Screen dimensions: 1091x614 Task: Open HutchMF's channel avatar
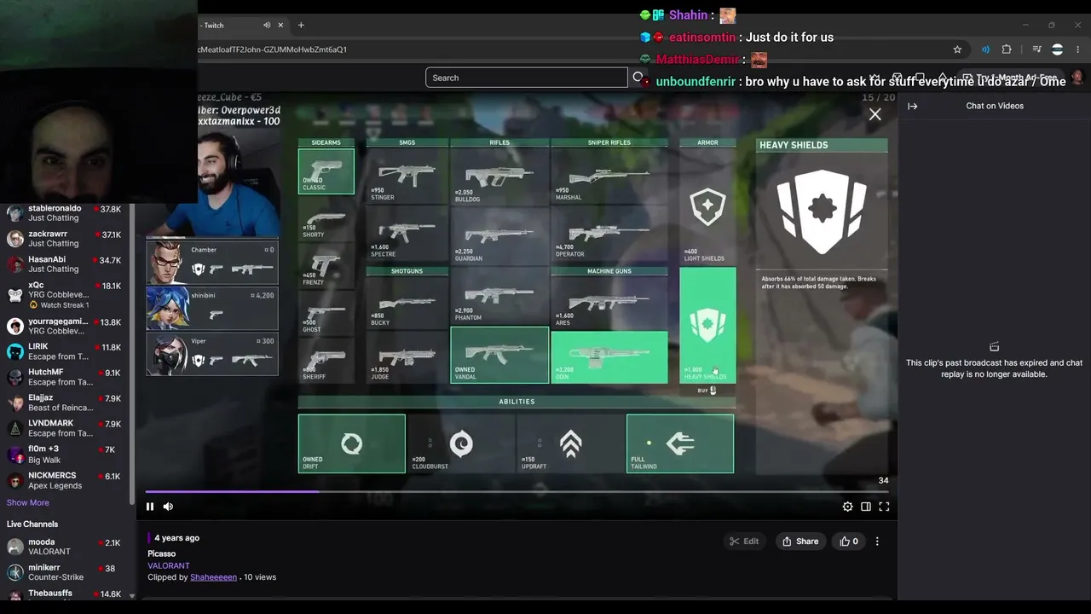click(x=15, y=377)
